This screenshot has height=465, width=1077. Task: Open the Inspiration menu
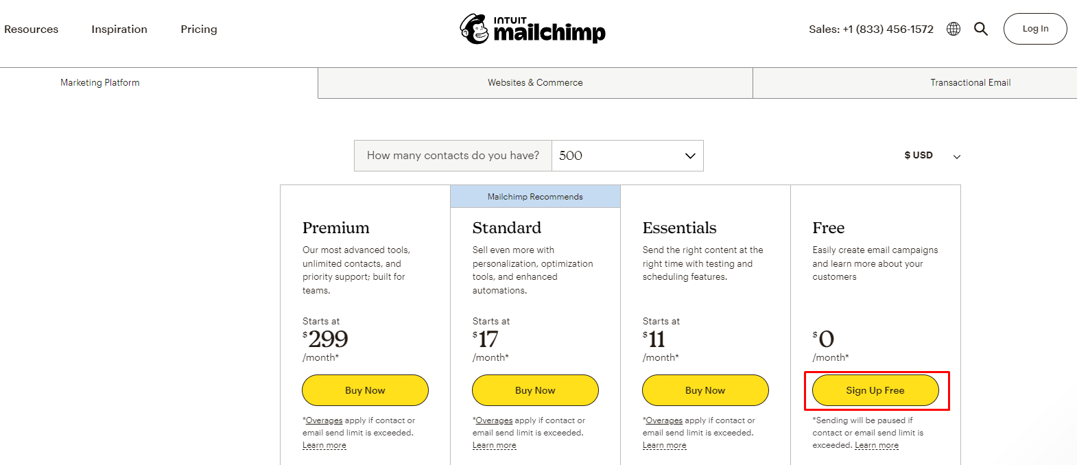click(x=119, y=29)
